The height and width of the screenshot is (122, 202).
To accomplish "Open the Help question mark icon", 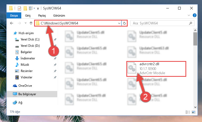I will coord(195,15).
